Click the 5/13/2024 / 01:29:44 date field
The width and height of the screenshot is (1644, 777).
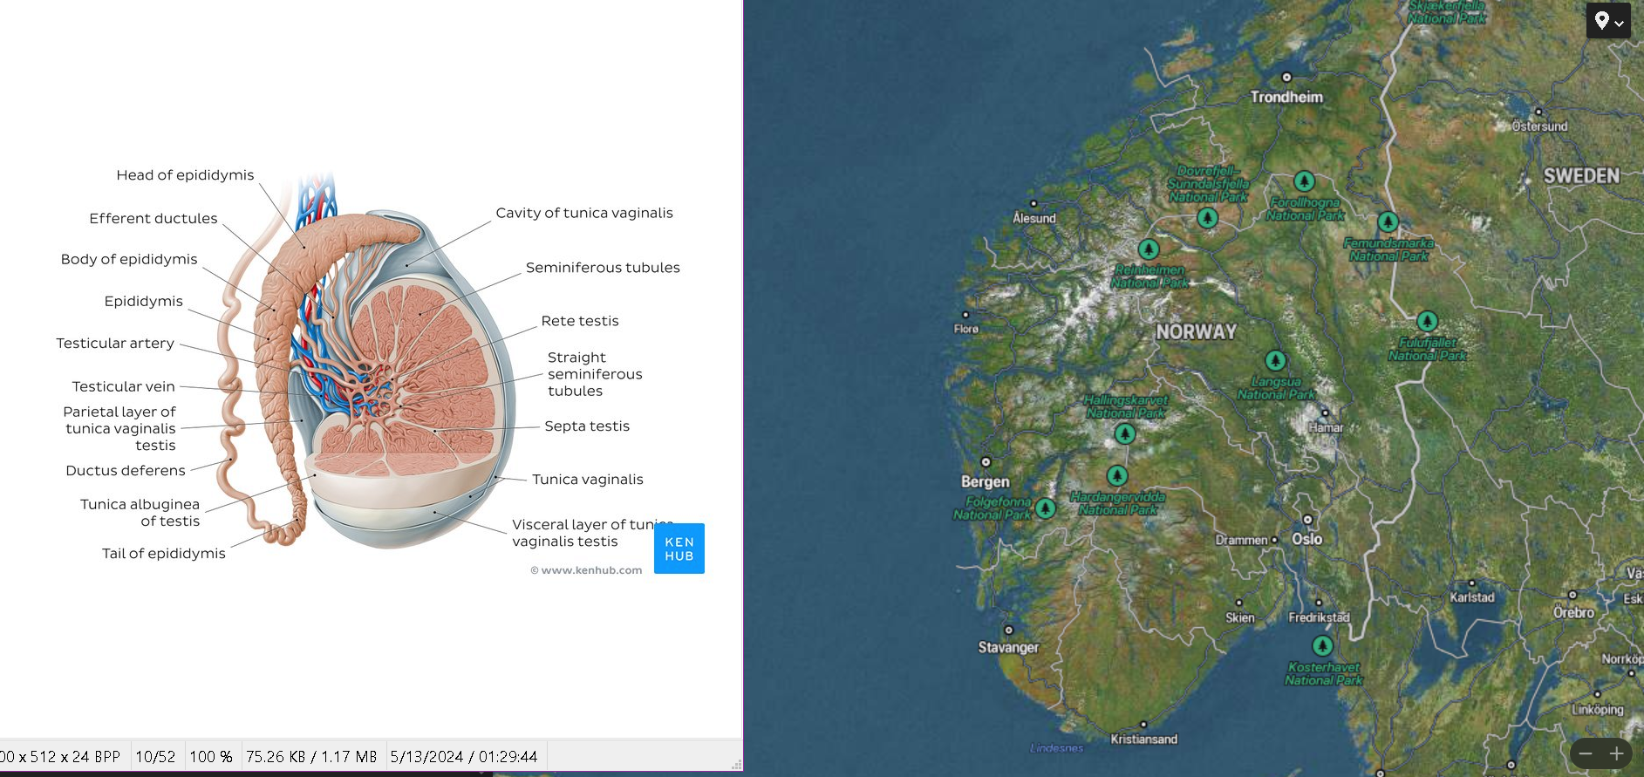[464, 757]
